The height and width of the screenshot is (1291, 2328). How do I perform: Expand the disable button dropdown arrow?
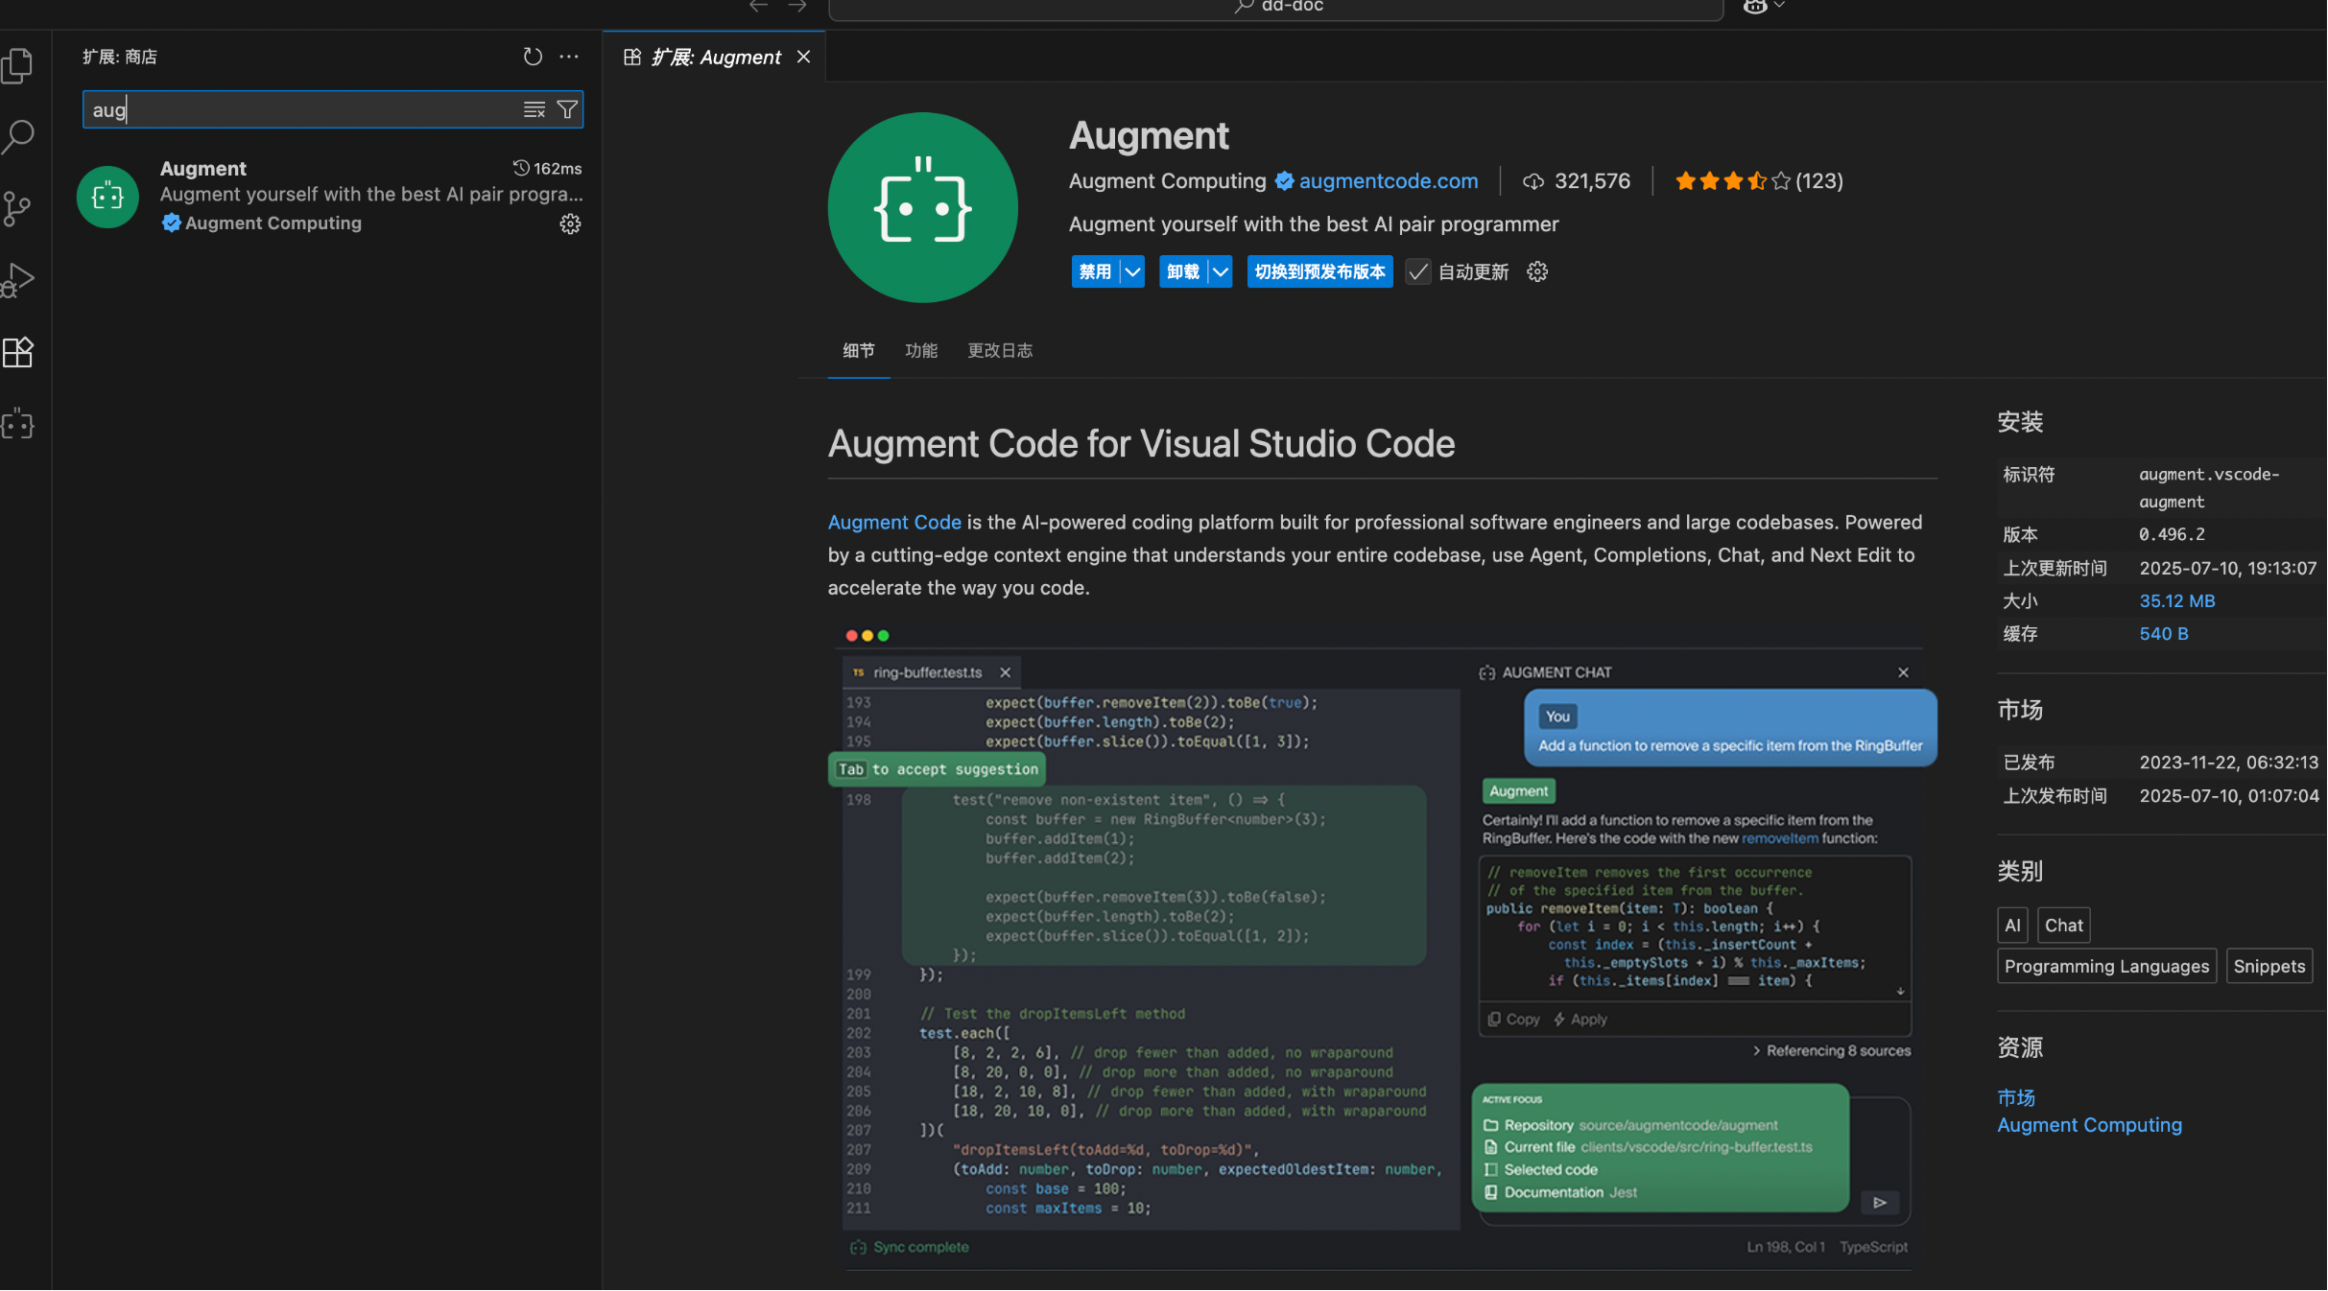(1132, 272)
